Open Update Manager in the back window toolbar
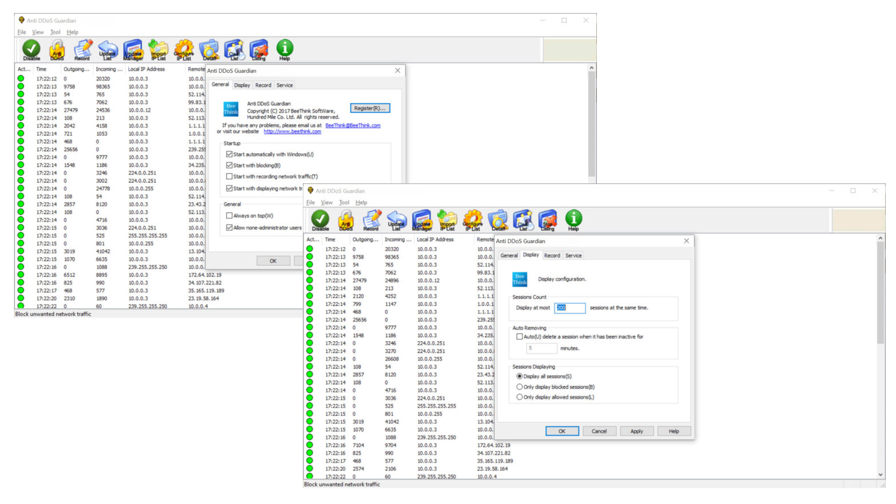The width and height of the screenshot is (896, 504). click(133, 49)
